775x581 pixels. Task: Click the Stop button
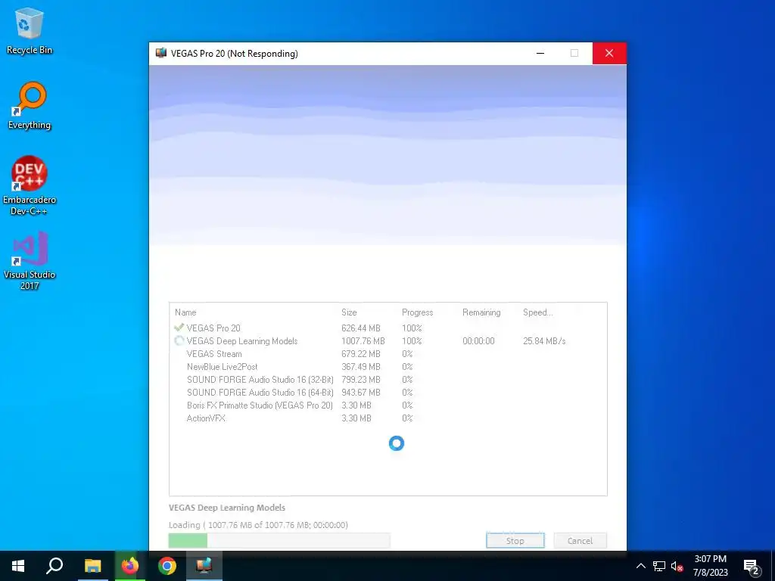point(515,540)
